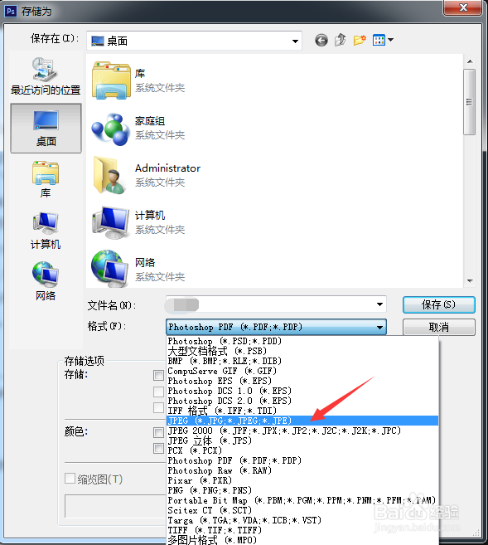Open Recent Places (最近访问的位置) sidebar icon
The height and width of the screenshot is (545, 488).
click(46, 76)
